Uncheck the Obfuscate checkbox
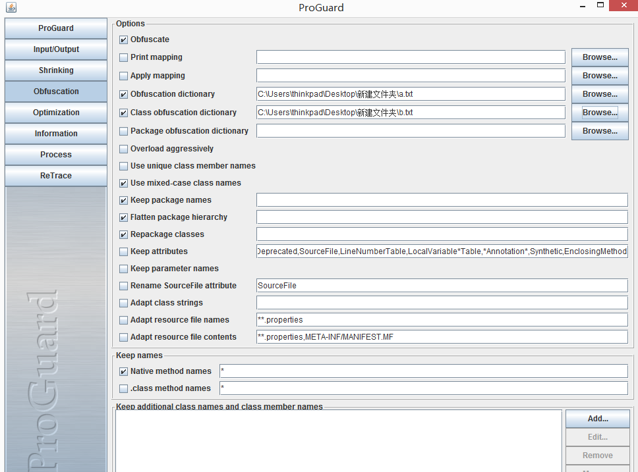This screenshot has width=638, height=472. click(x=124, y=40)
